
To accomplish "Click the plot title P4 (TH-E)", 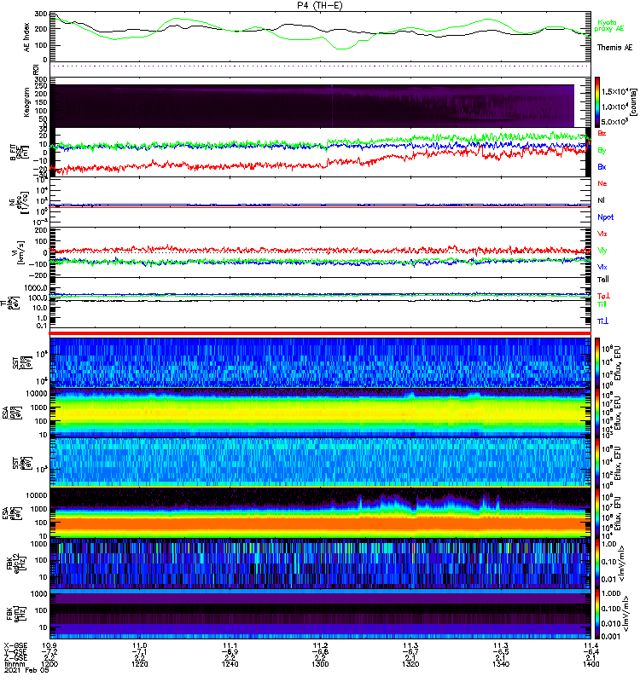I will coord(320,5).
